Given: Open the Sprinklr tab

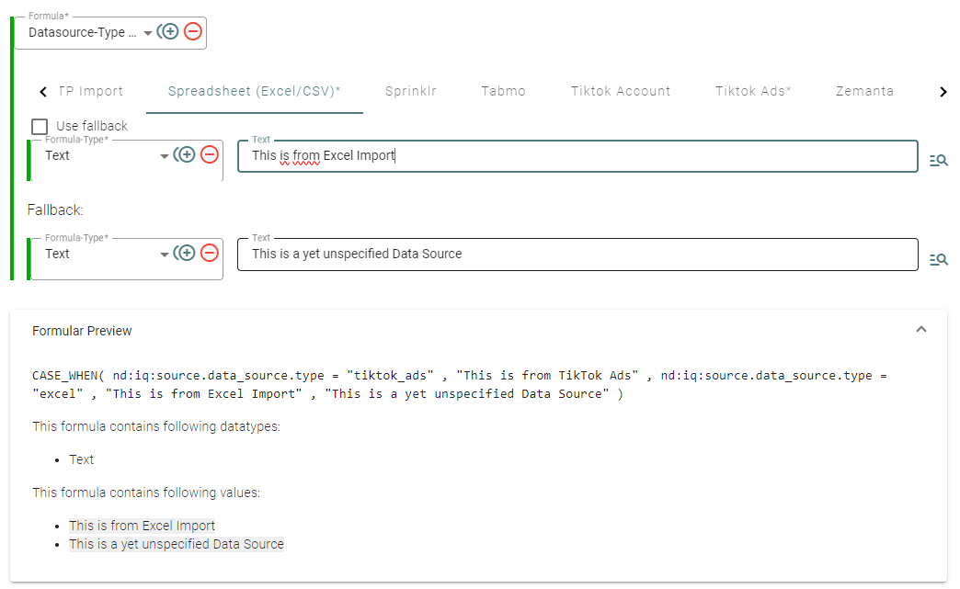Looking at the screenshot, I should click(411, 91).
